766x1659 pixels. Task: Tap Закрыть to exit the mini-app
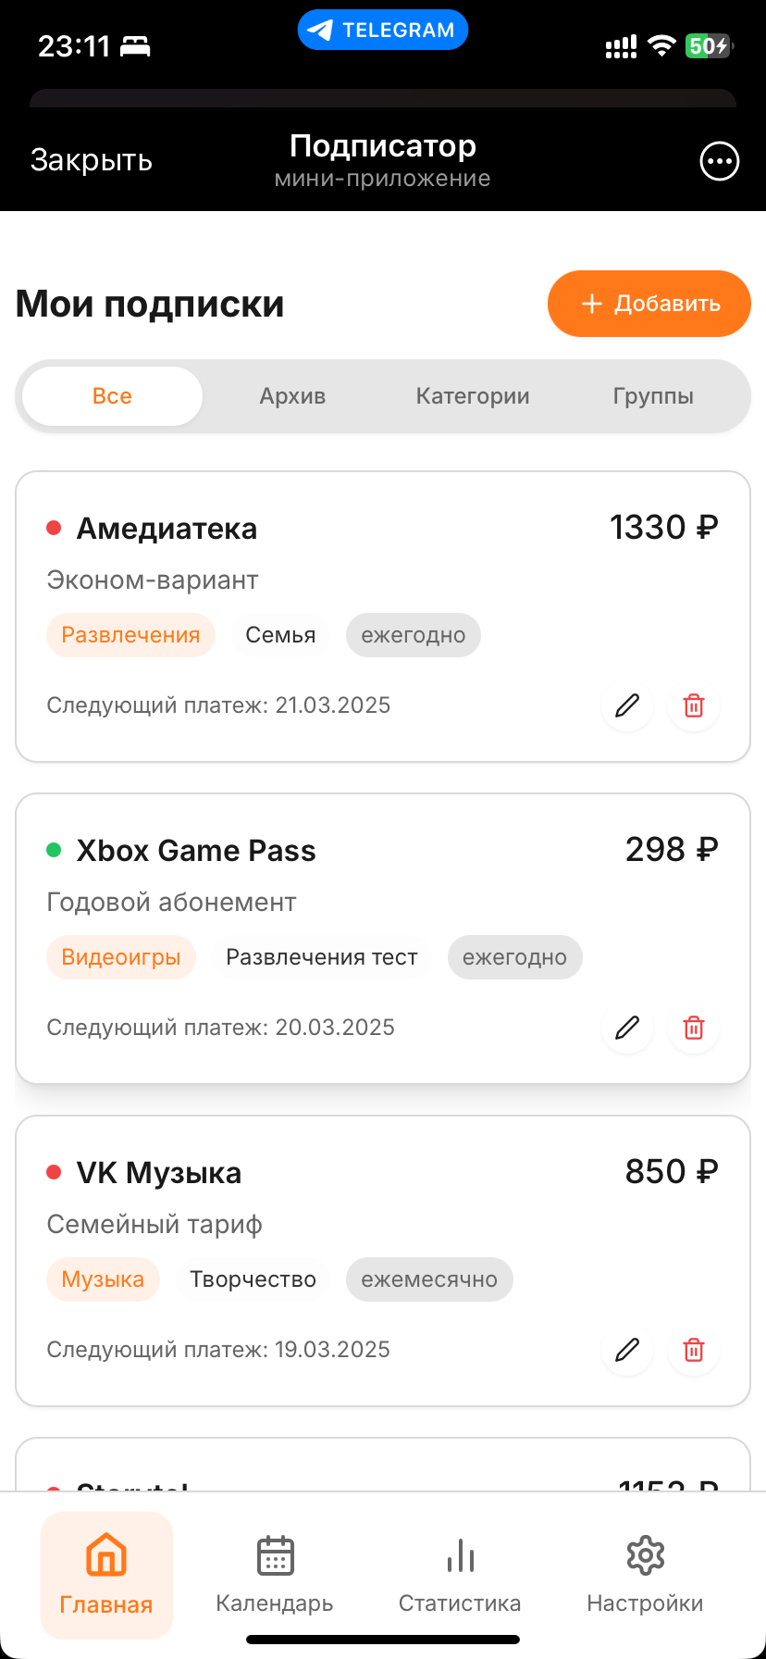(92, 159)
